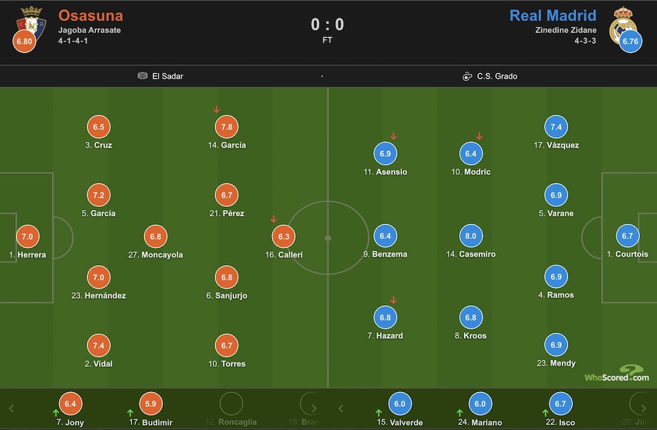This screenshot has width=657, height=430.
Task: Click the referee whistle icon
Action: 467,76
